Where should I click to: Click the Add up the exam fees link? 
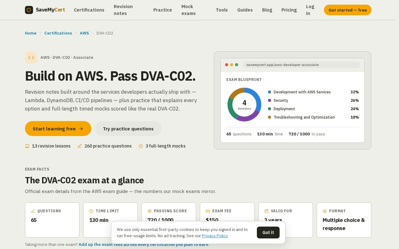coord(143,245)
